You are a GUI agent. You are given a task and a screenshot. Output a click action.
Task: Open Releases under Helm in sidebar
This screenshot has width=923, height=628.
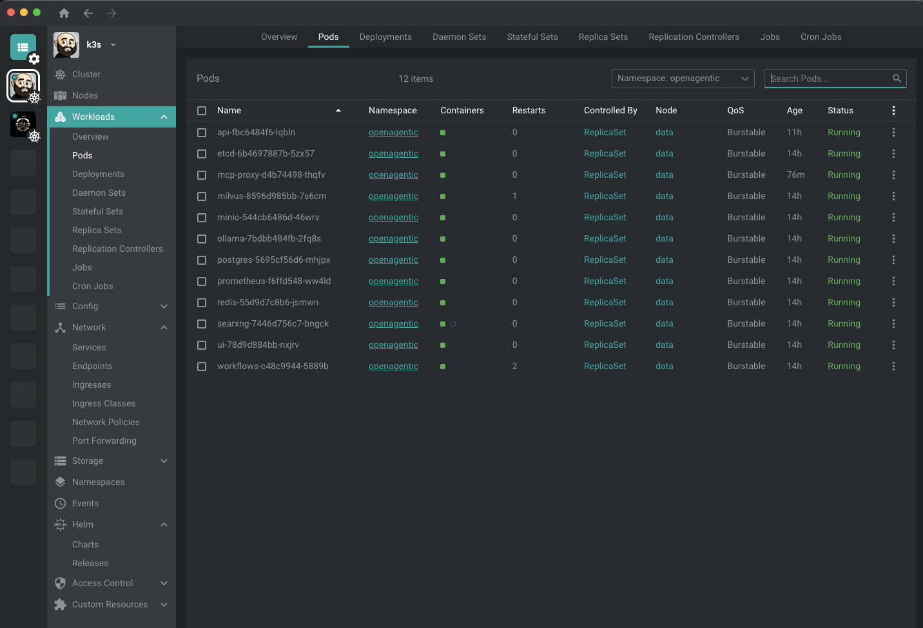coord(90,563)
